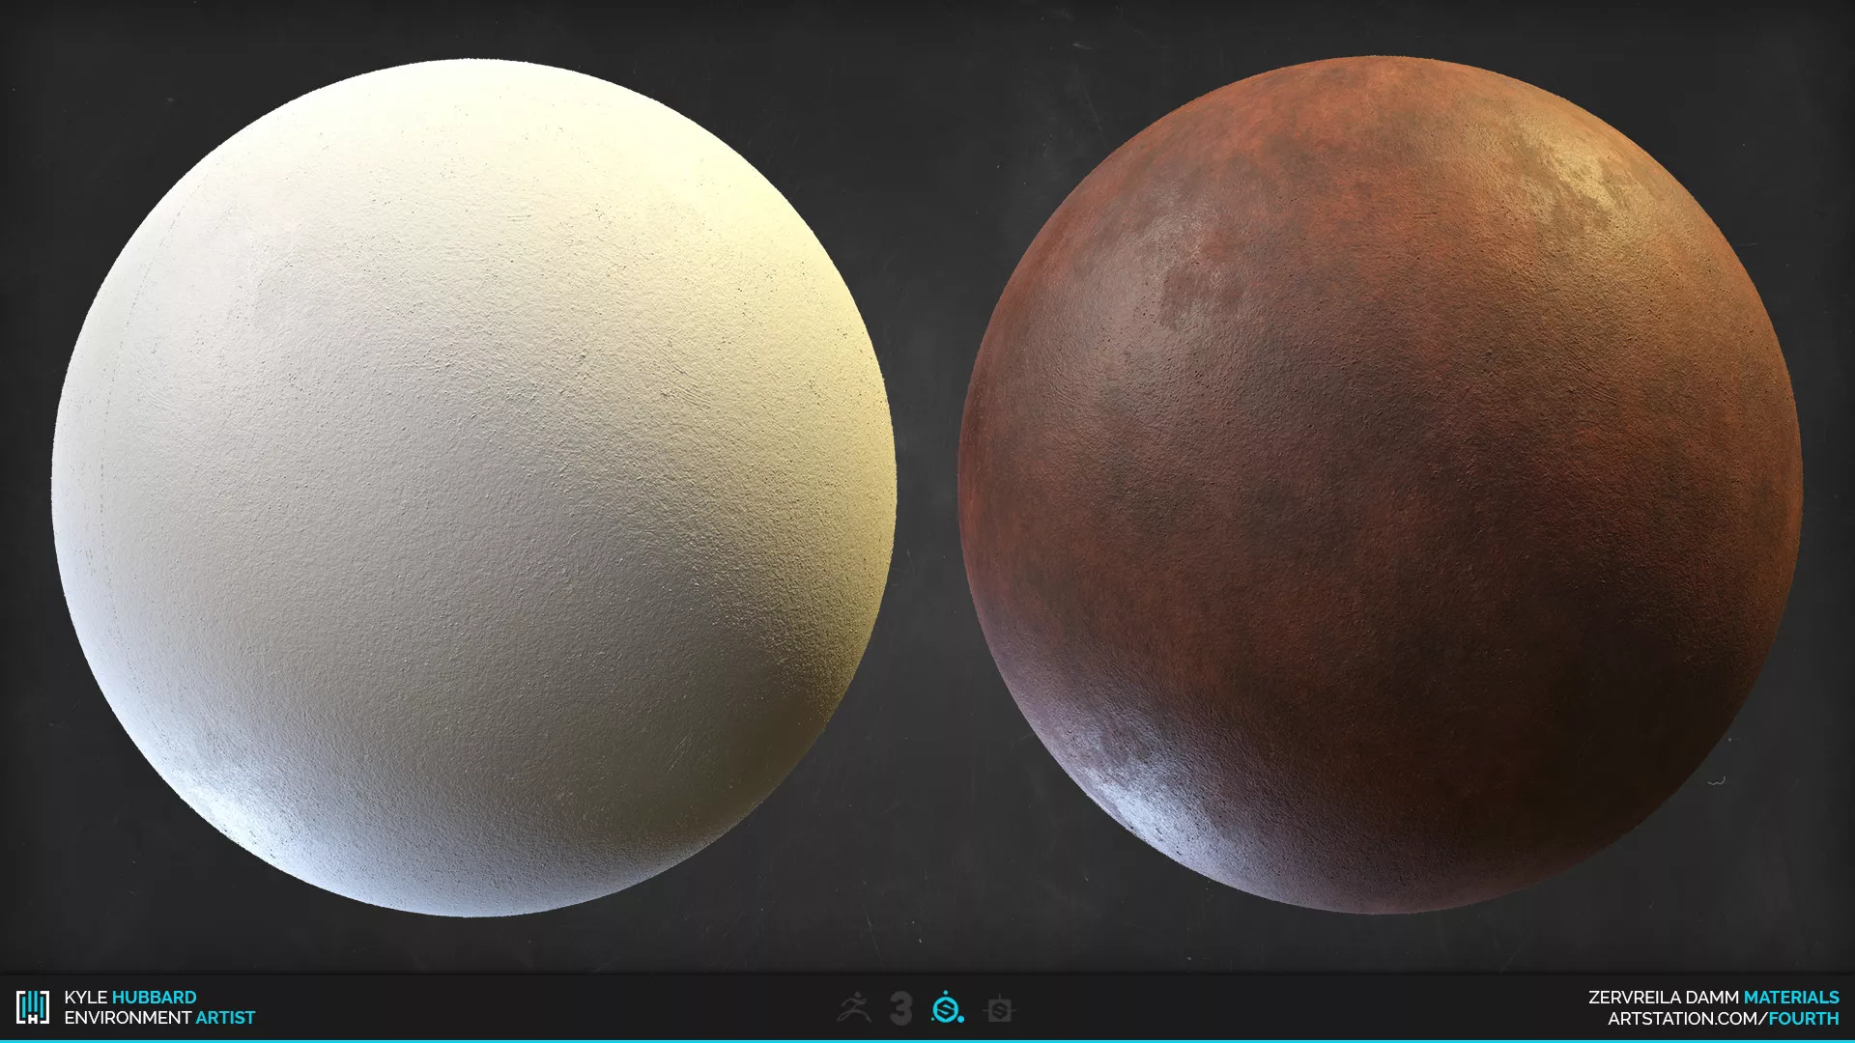Click the cyan word HUBBARD

(x=155, y=997)
